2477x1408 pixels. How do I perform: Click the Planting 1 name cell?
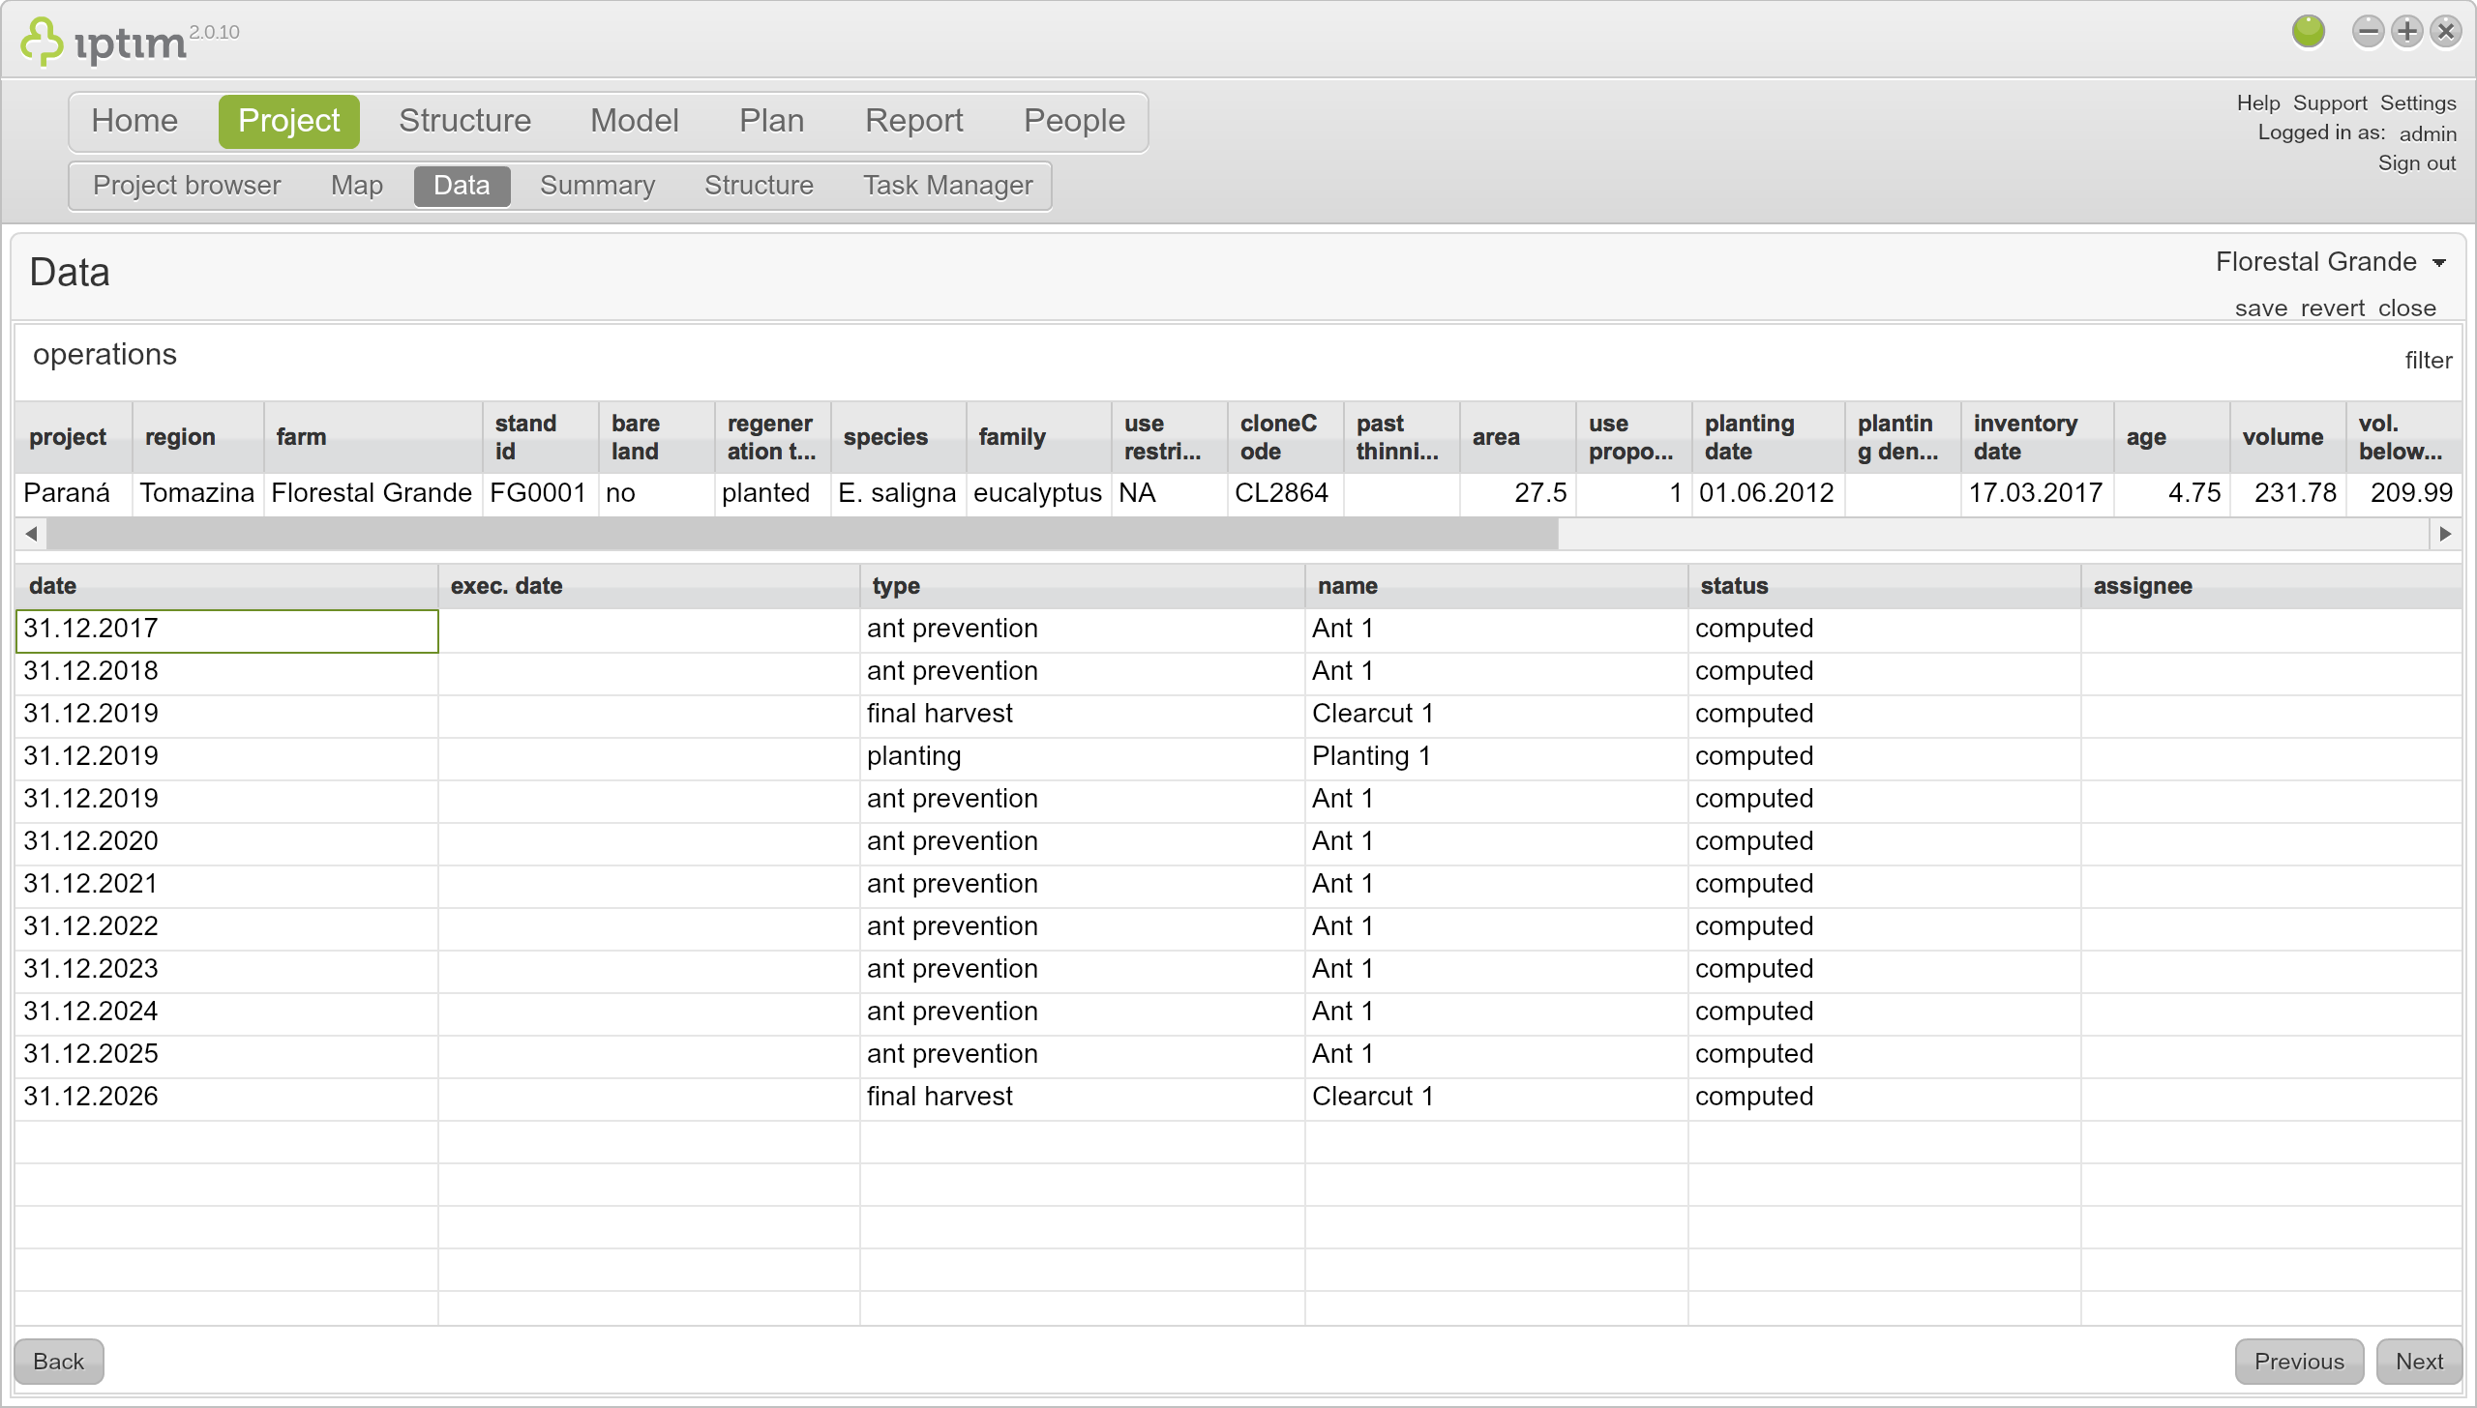[x=1496, y=757]
